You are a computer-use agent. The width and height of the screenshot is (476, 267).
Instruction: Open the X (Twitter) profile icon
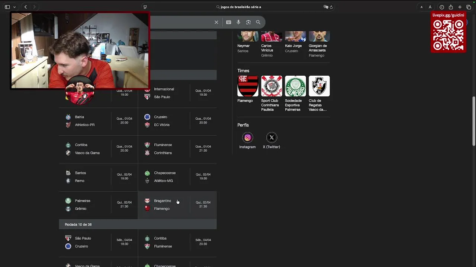pyautogui.click(x=271, y=138)
